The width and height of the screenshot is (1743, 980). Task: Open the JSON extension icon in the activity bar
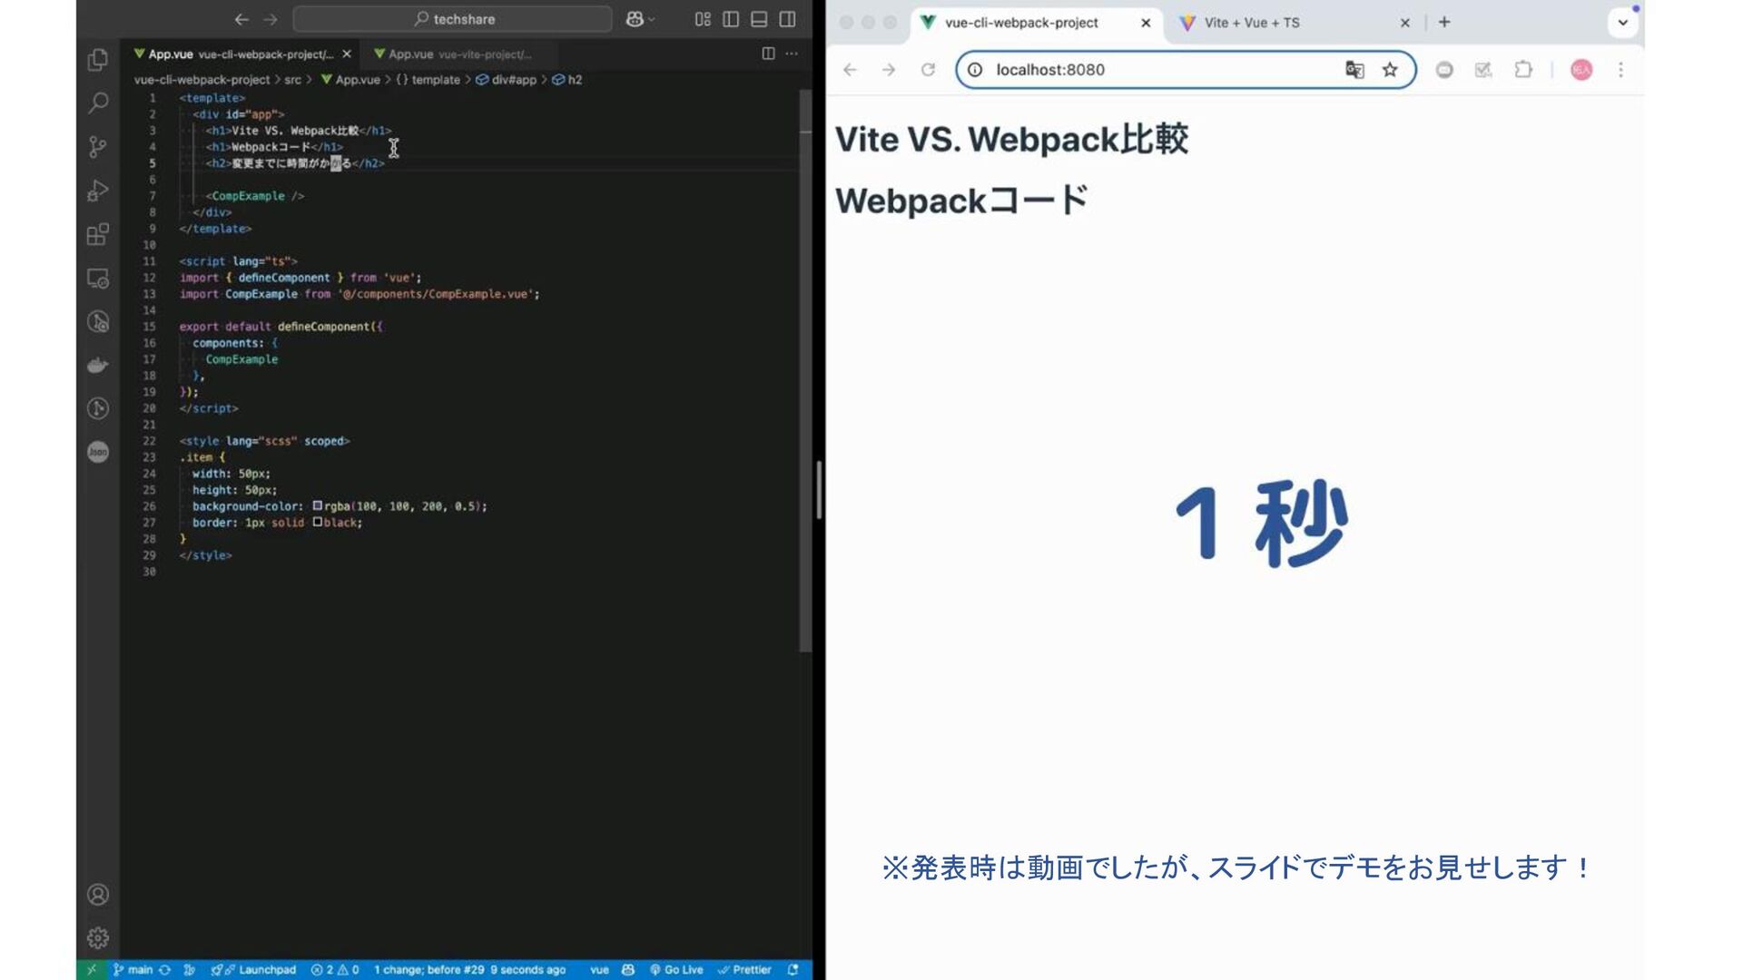[98, 452]
